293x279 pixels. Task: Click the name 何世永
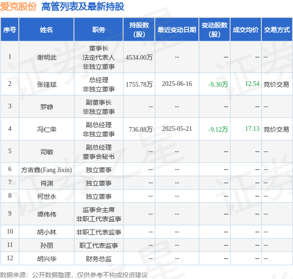pos(47,196)
